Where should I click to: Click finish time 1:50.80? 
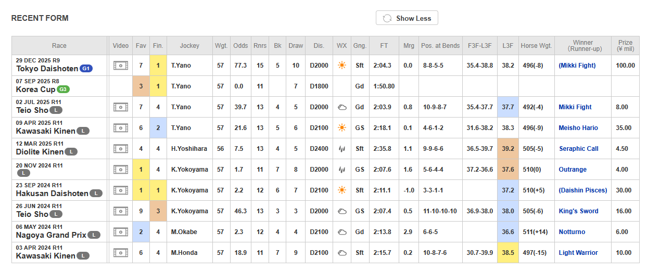pos(384,86)
